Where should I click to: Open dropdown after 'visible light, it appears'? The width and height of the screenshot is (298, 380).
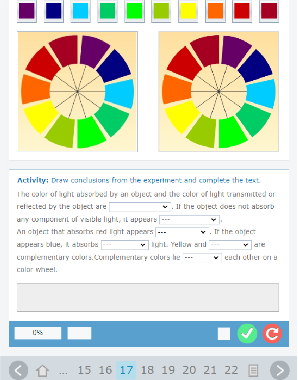pyautogui.click(x=189, y=220)
